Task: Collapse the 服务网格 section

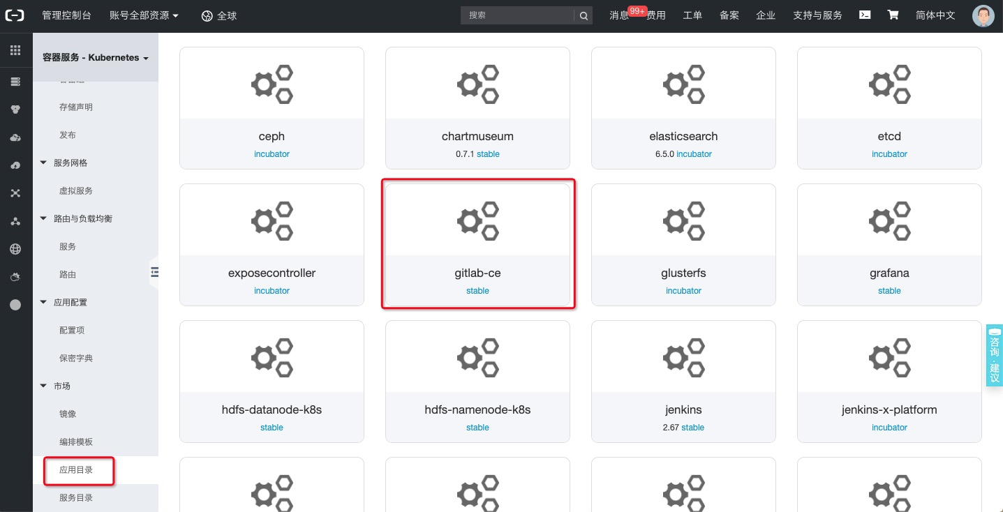Action: click(44, 163)
